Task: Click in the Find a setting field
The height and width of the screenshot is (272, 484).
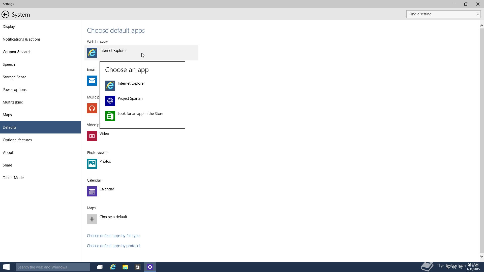Action: 443,14
